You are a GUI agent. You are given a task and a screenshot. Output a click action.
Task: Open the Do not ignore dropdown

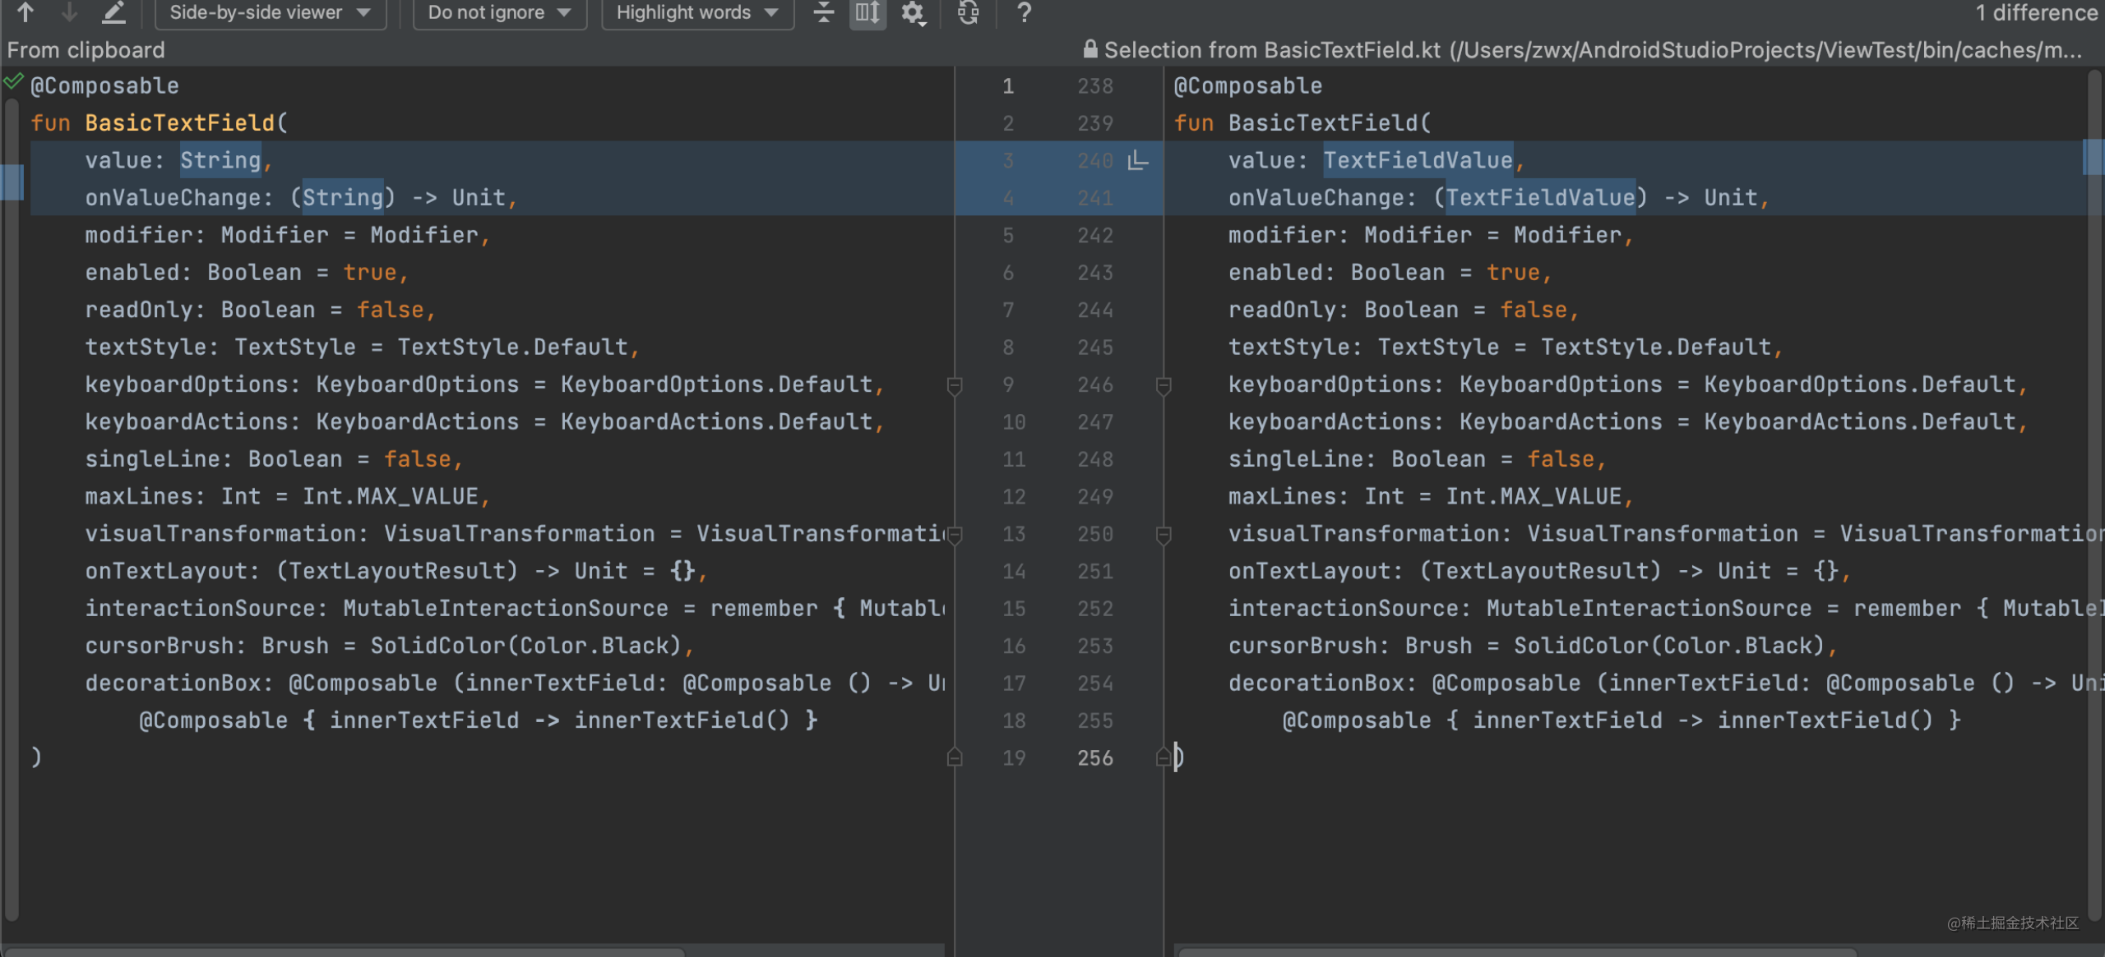click(498, 12)
